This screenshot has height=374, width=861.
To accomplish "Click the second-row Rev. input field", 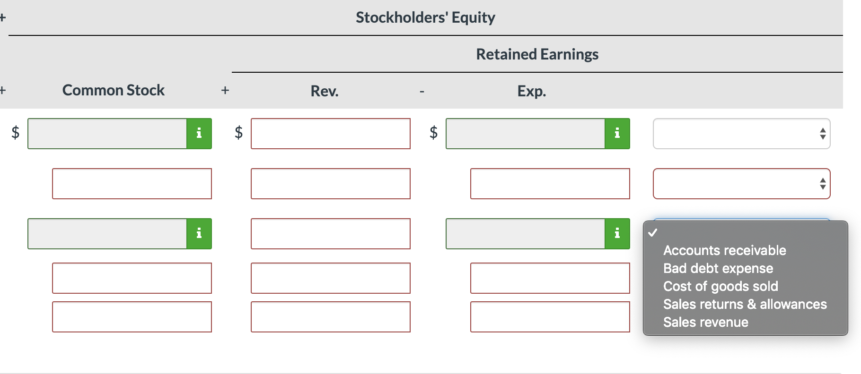I will pyautogui.click(x=330, y=184).
